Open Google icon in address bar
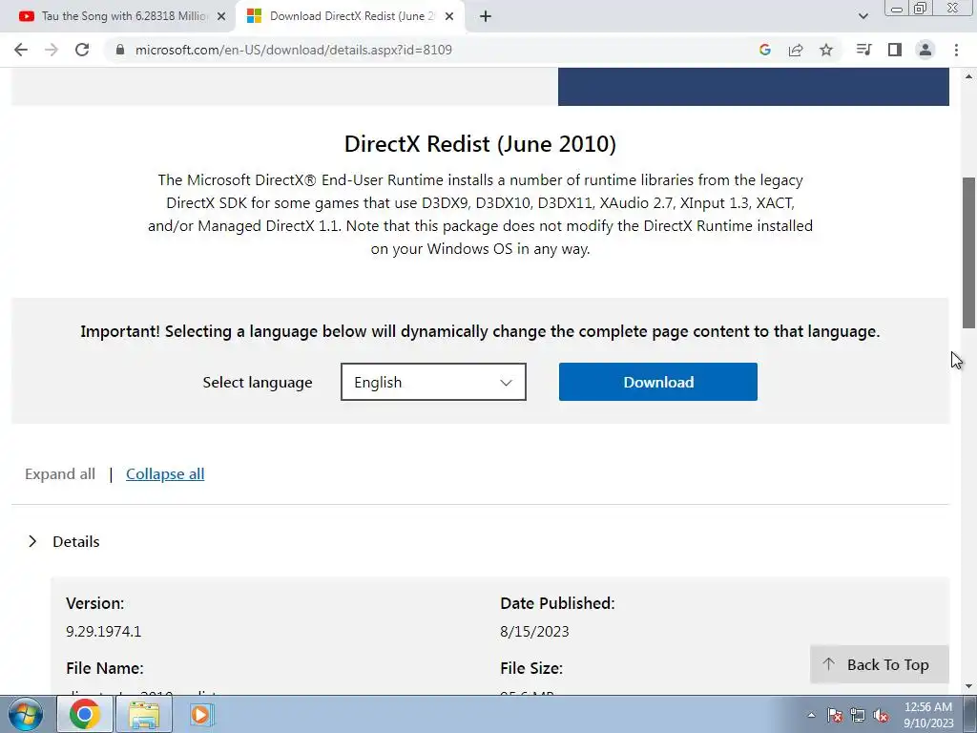The image size is (977, 733). 765,50
